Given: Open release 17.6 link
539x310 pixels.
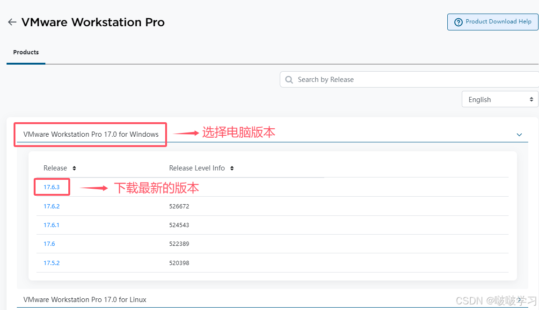Looking at the screenshot, I should [49, 244].
